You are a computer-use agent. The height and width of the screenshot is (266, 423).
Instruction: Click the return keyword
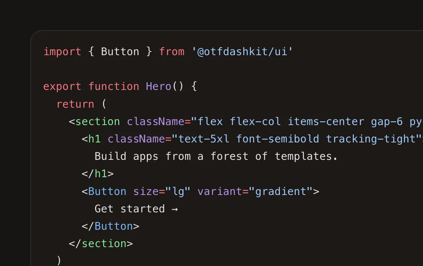pyautogui.click(x=75, y=104)
